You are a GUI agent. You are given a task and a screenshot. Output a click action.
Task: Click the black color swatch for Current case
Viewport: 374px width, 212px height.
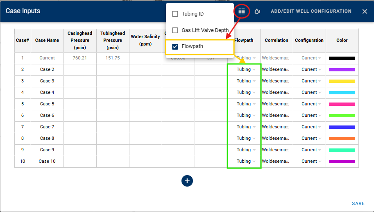342,58
